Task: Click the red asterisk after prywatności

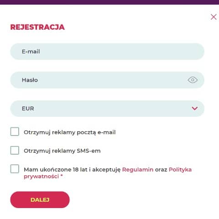Action: [62, 176]
